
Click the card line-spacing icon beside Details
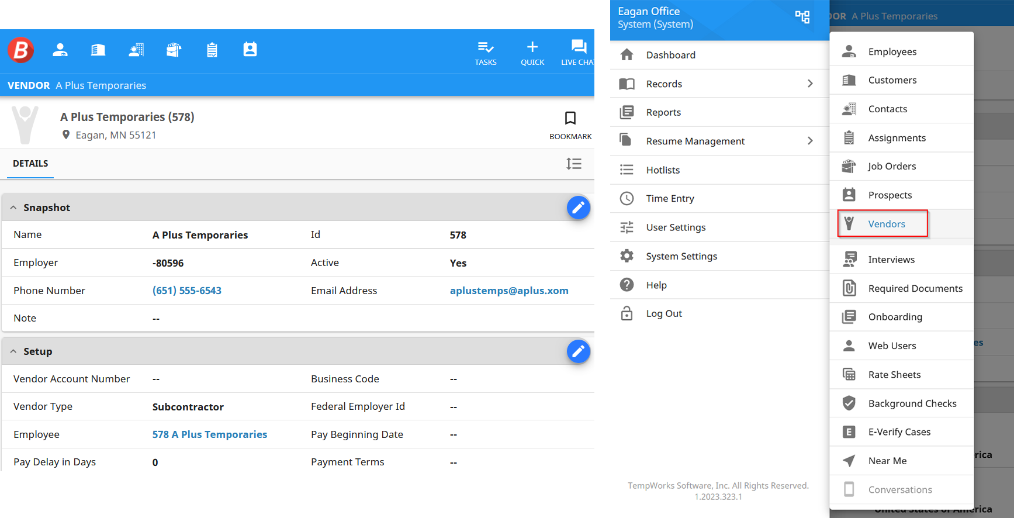pos(574,164)
